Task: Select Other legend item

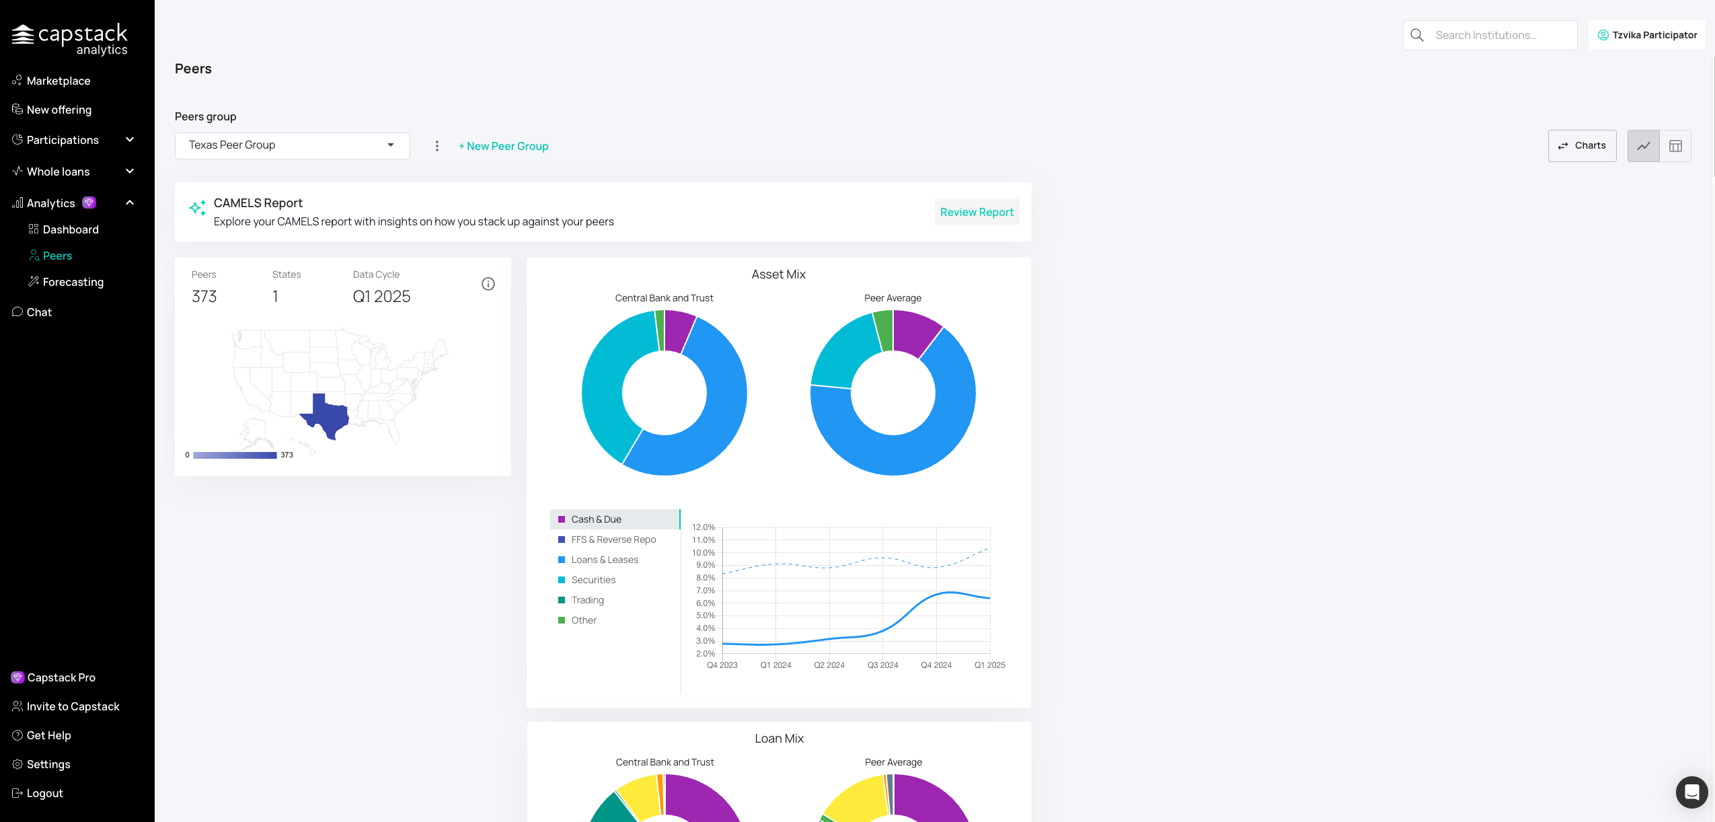Action: pos(615,620)
